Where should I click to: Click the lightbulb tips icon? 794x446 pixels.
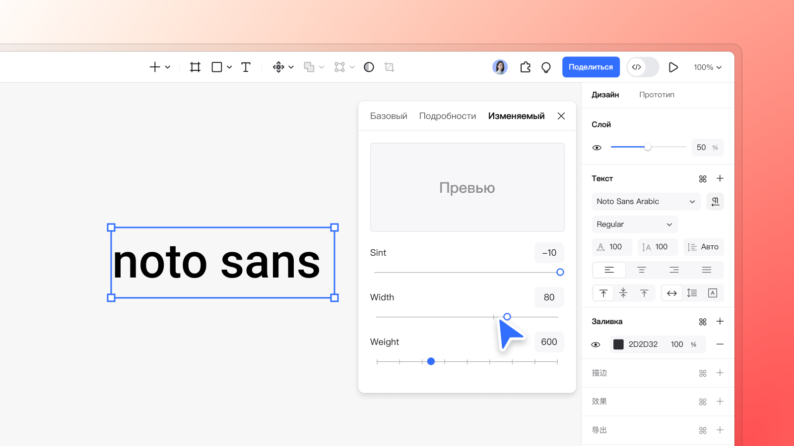pos(546,67)
